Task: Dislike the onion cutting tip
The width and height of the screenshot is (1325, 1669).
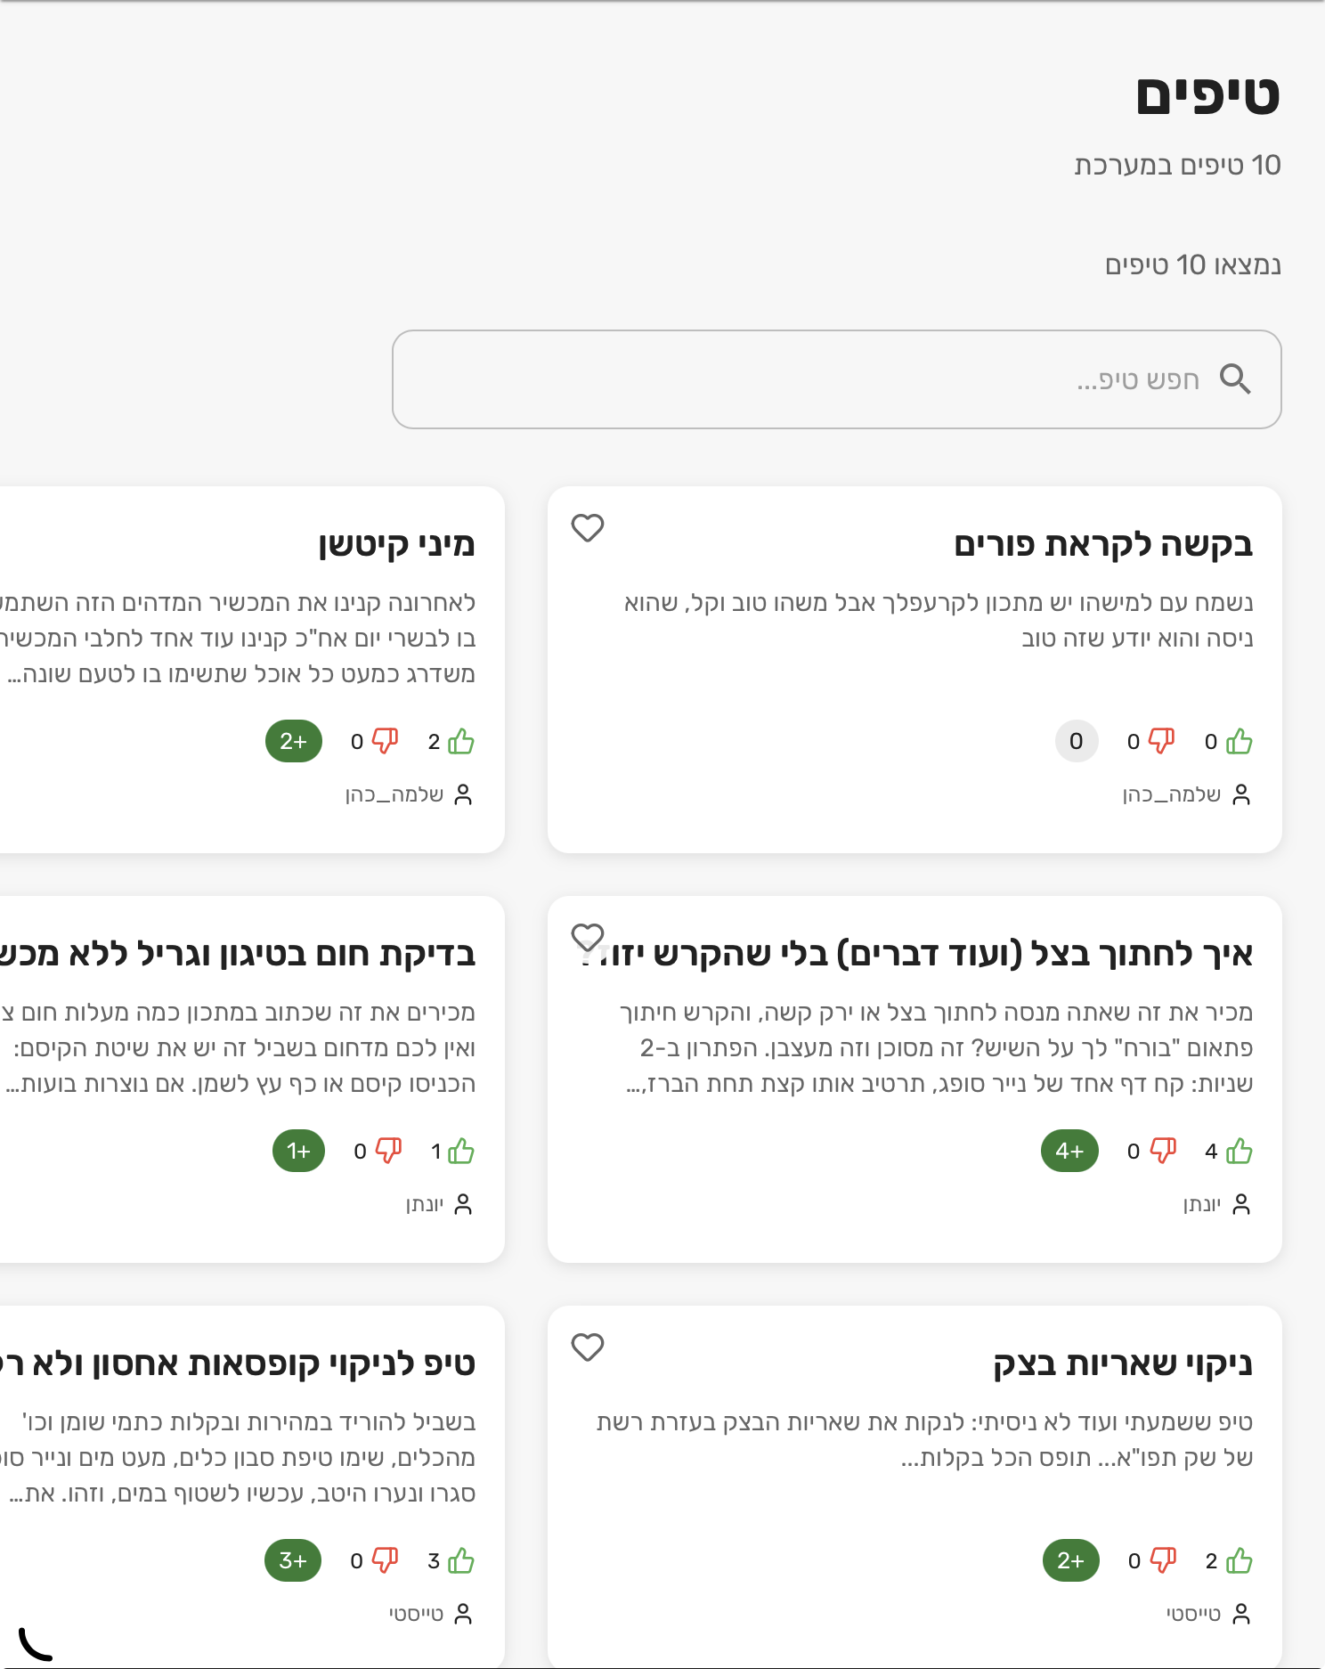Action: pyautogui.click(x=1162, y=1152)
